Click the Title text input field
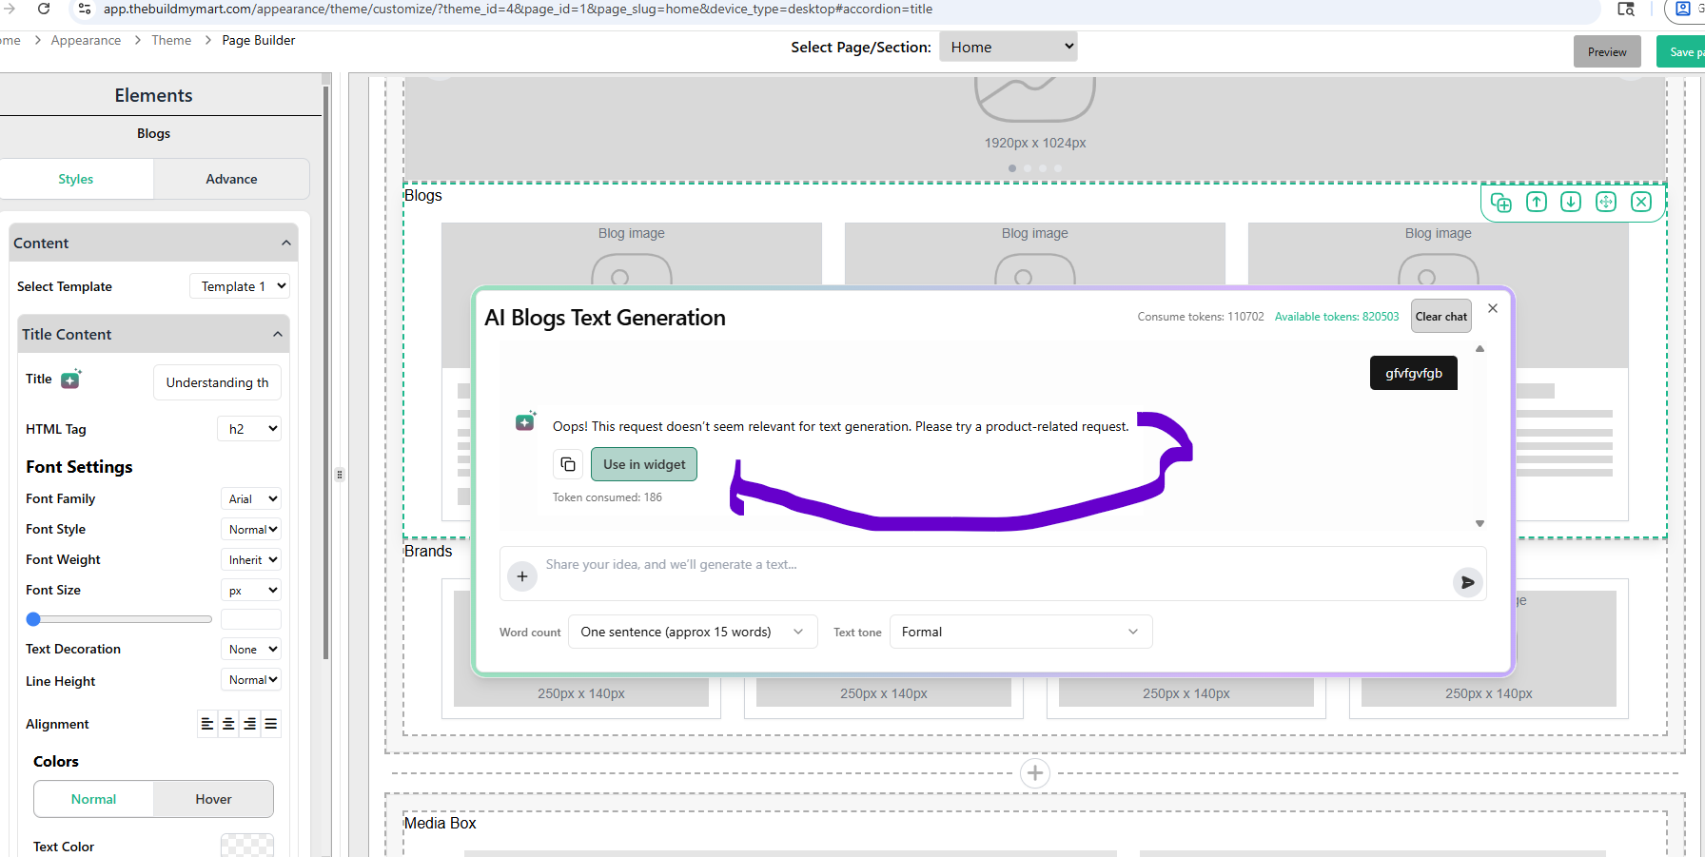The width and height of the screenshot is (1705, 857). point(217,382)
